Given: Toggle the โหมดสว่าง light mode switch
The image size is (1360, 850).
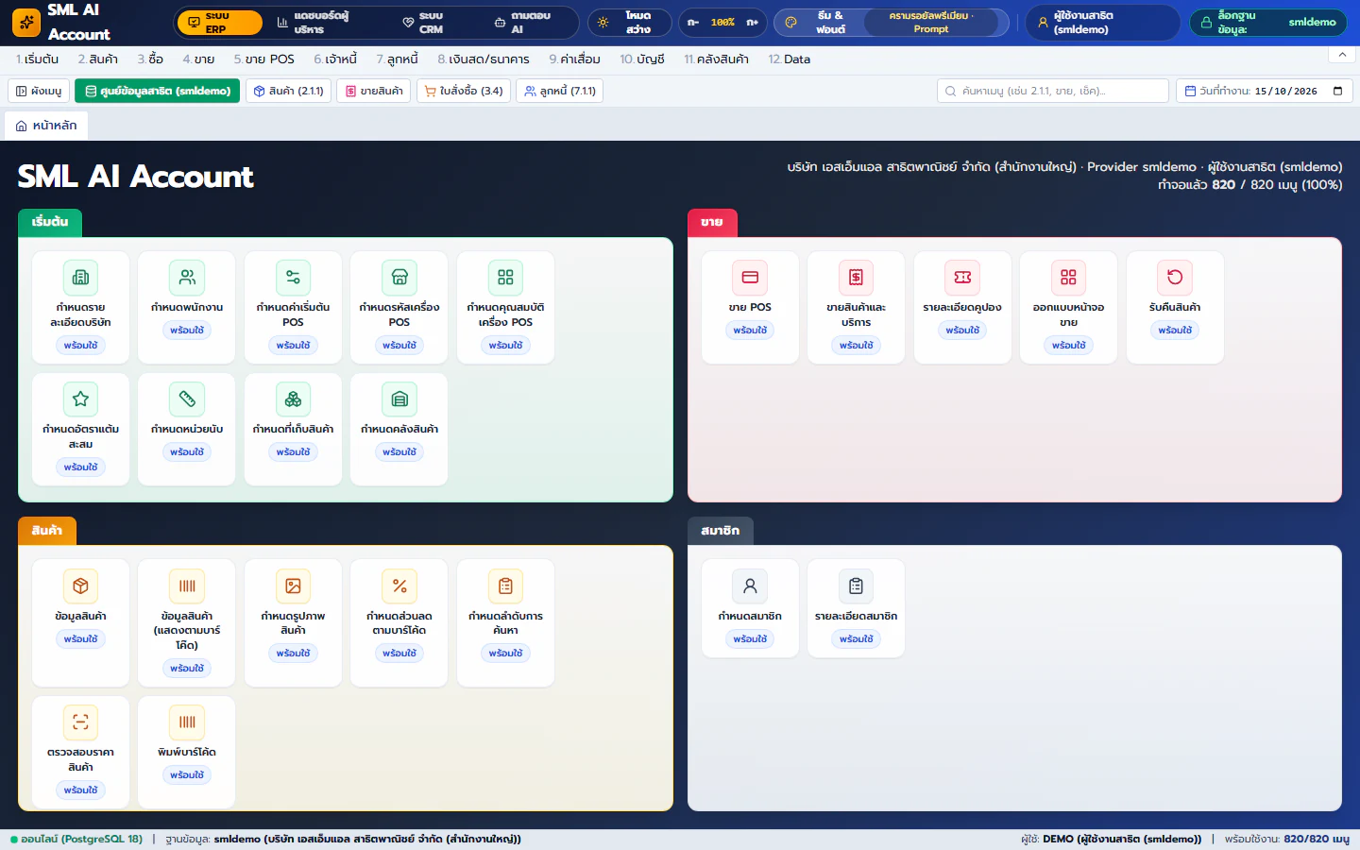Looking at the screenshot, I should click(x=630, y=23).
